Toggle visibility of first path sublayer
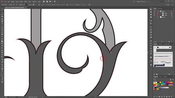Image resolution: width=175 pixels, height=98 pixels. click(x=154, y=13)
